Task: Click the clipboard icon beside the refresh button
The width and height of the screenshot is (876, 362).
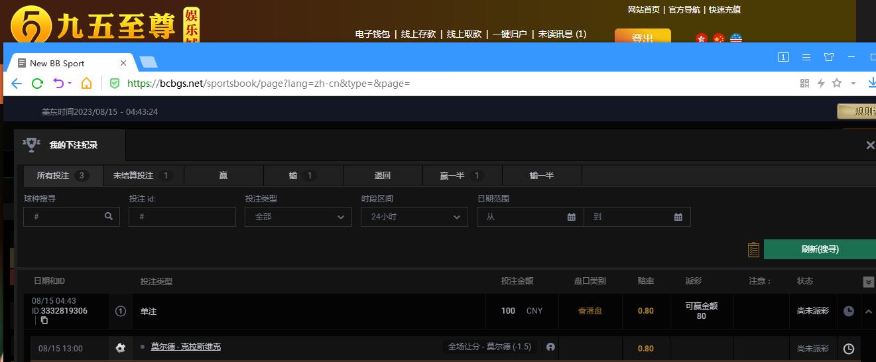Action: (x=753, y=249)
